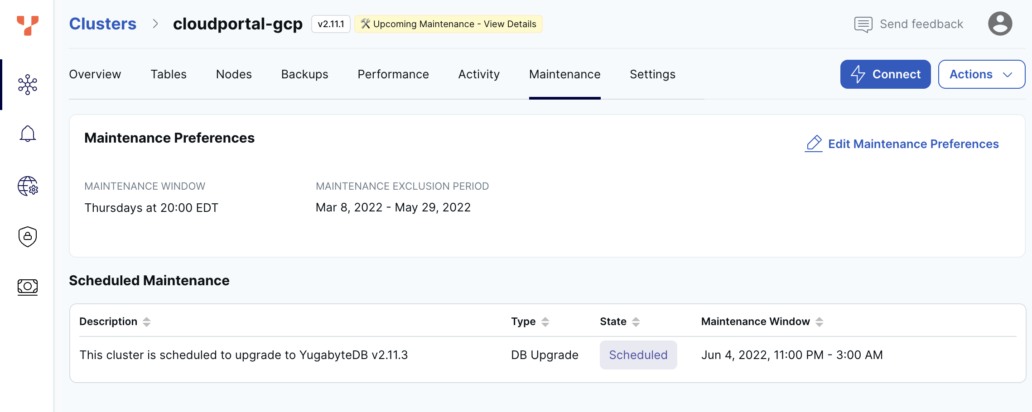Image resolution: width=1032 pixels, height=412 pixels.
Task: Open Security via the shield icon
Action: [x=27, y=236]
